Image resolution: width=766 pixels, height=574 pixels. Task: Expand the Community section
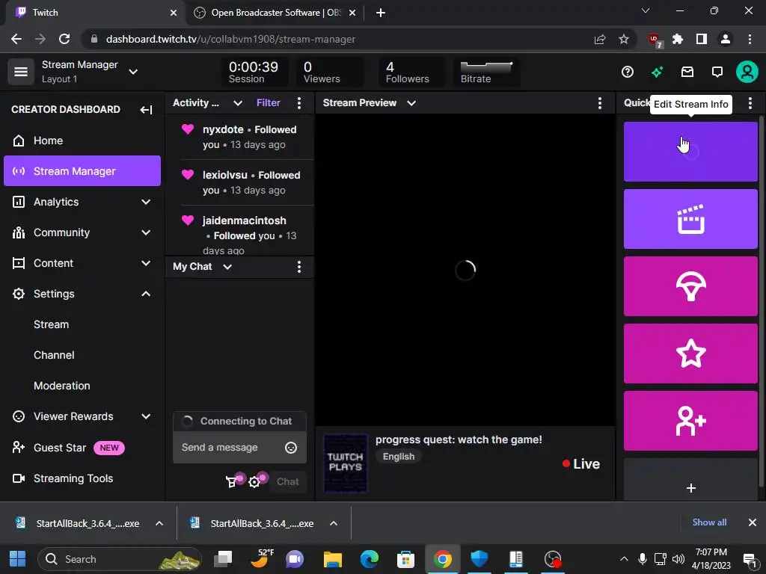tap(82, 232)
